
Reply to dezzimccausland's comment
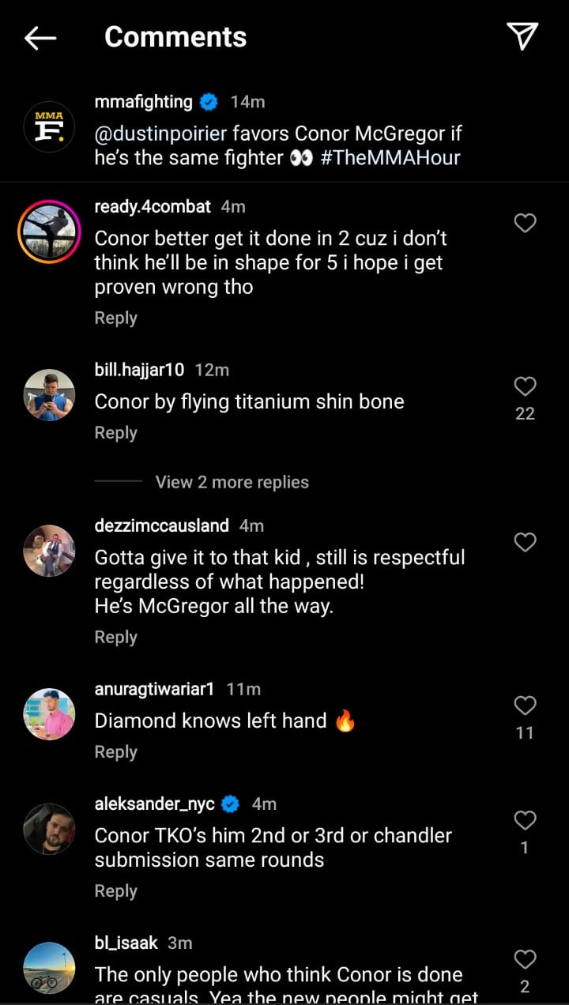[x=116, y=638]
